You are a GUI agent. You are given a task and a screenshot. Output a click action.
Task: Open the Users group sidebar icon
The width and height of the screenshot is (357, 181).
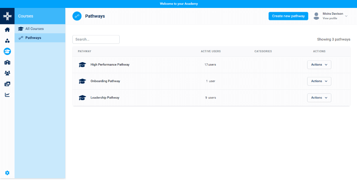coord(7,73)
